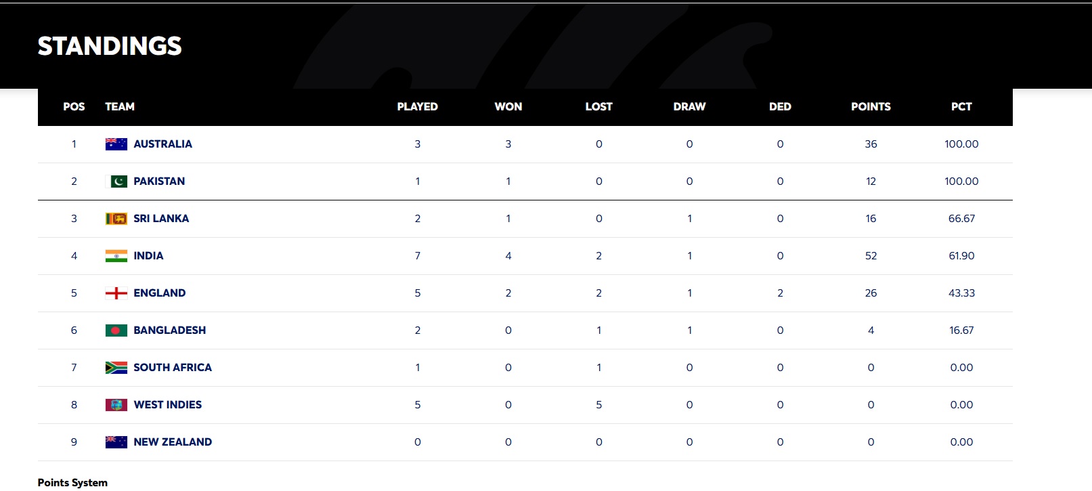Click the PCT column header
Screen dimensions: 1092x491
pos(961,107)
